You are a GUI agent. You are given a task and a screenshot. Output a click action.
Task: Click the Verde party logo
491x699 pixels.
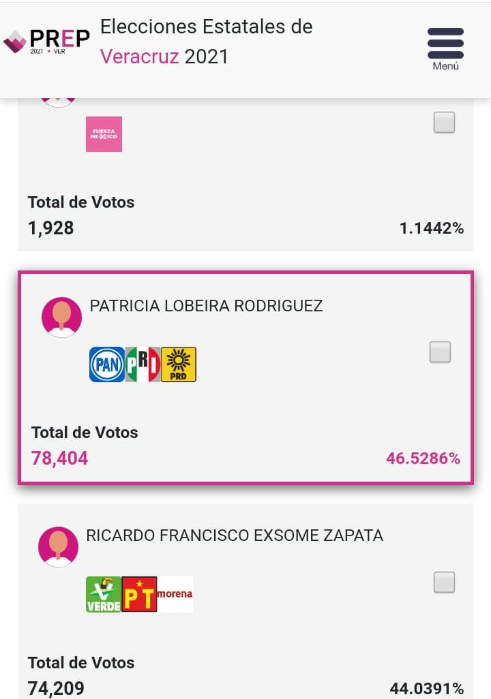[x=104, y=594]
